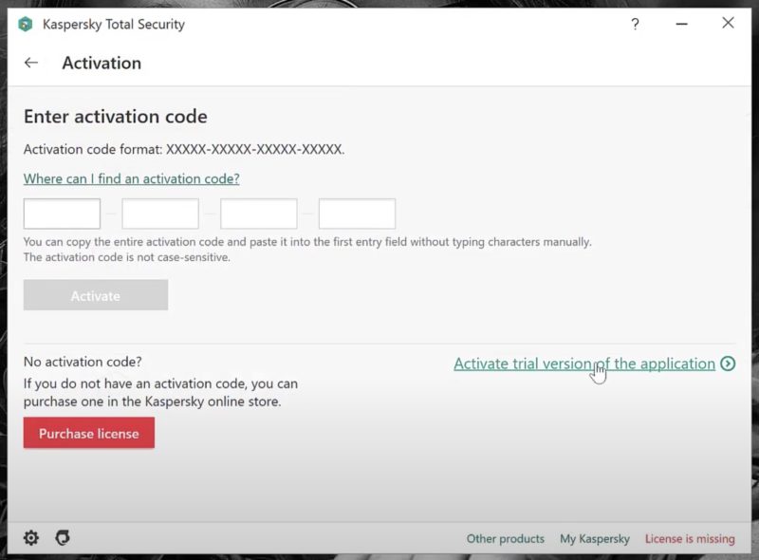The width and height of the screenshot is (759, 560).
Task: Open the support icon next to settings gear
Action: click(63, 538)
